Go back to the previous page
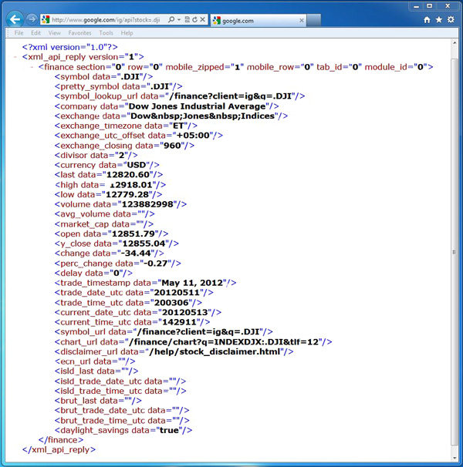 coord(14,19)
